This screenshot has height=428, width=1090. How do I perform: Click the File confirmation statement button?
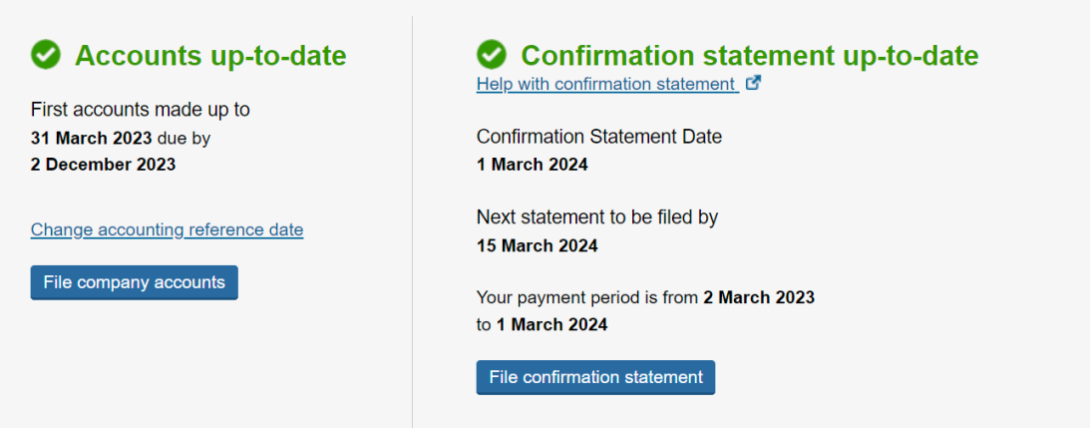(595, 377)
